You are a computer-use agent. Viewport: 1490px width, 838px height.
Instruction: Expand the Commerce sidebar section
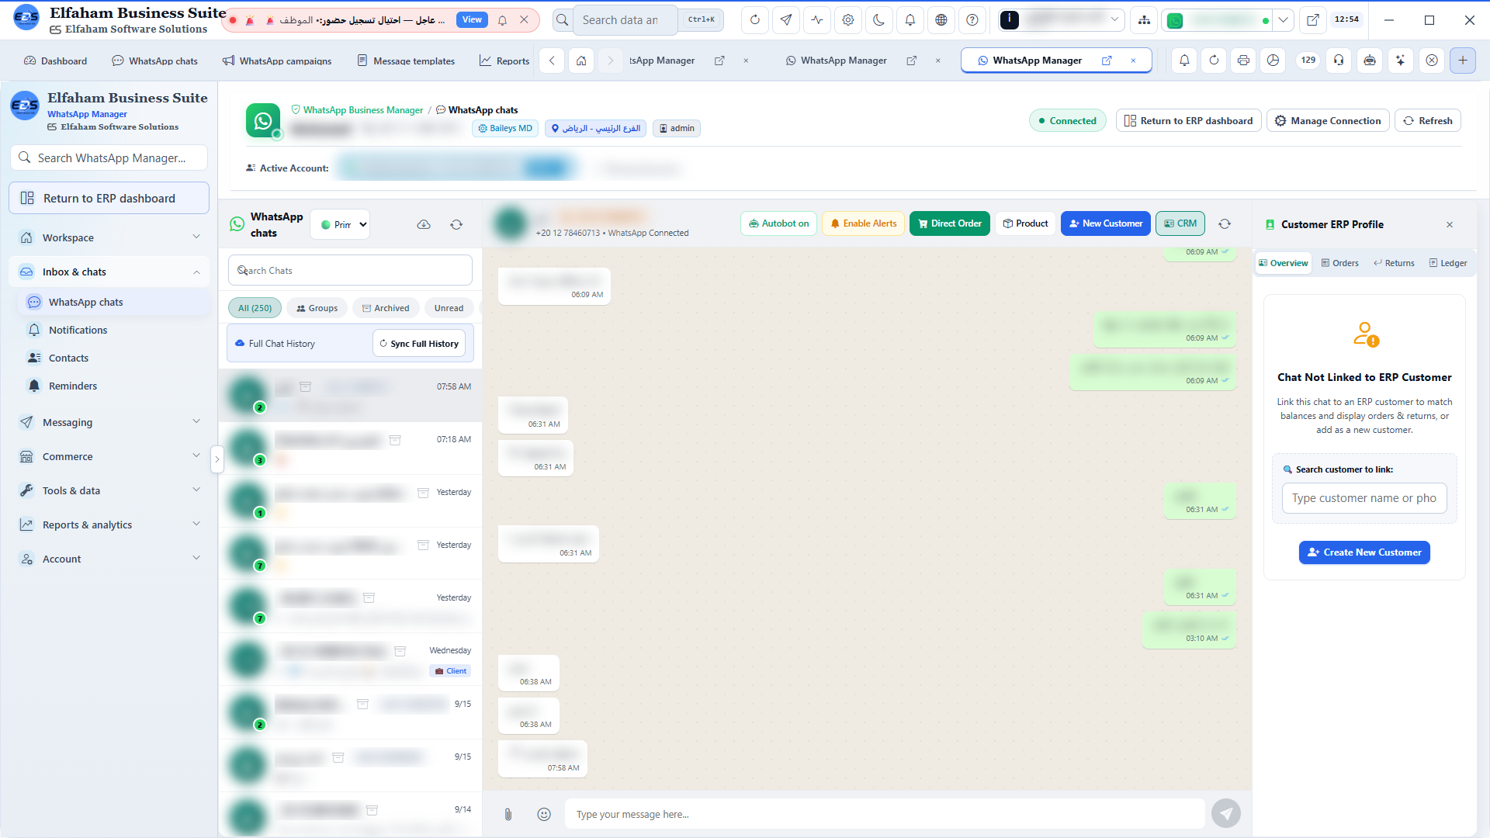click(109, 456)
